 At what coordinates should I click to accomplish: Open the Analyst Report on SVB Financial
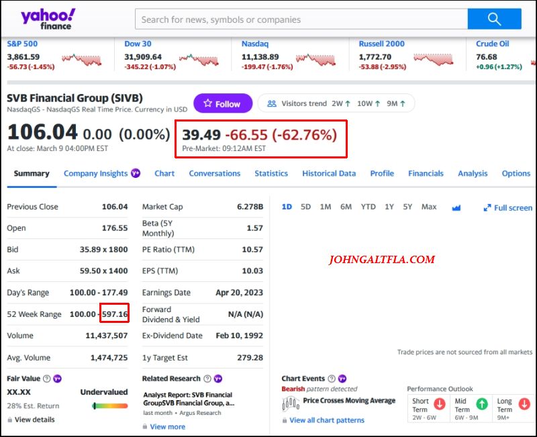click(x=188, y=399)
